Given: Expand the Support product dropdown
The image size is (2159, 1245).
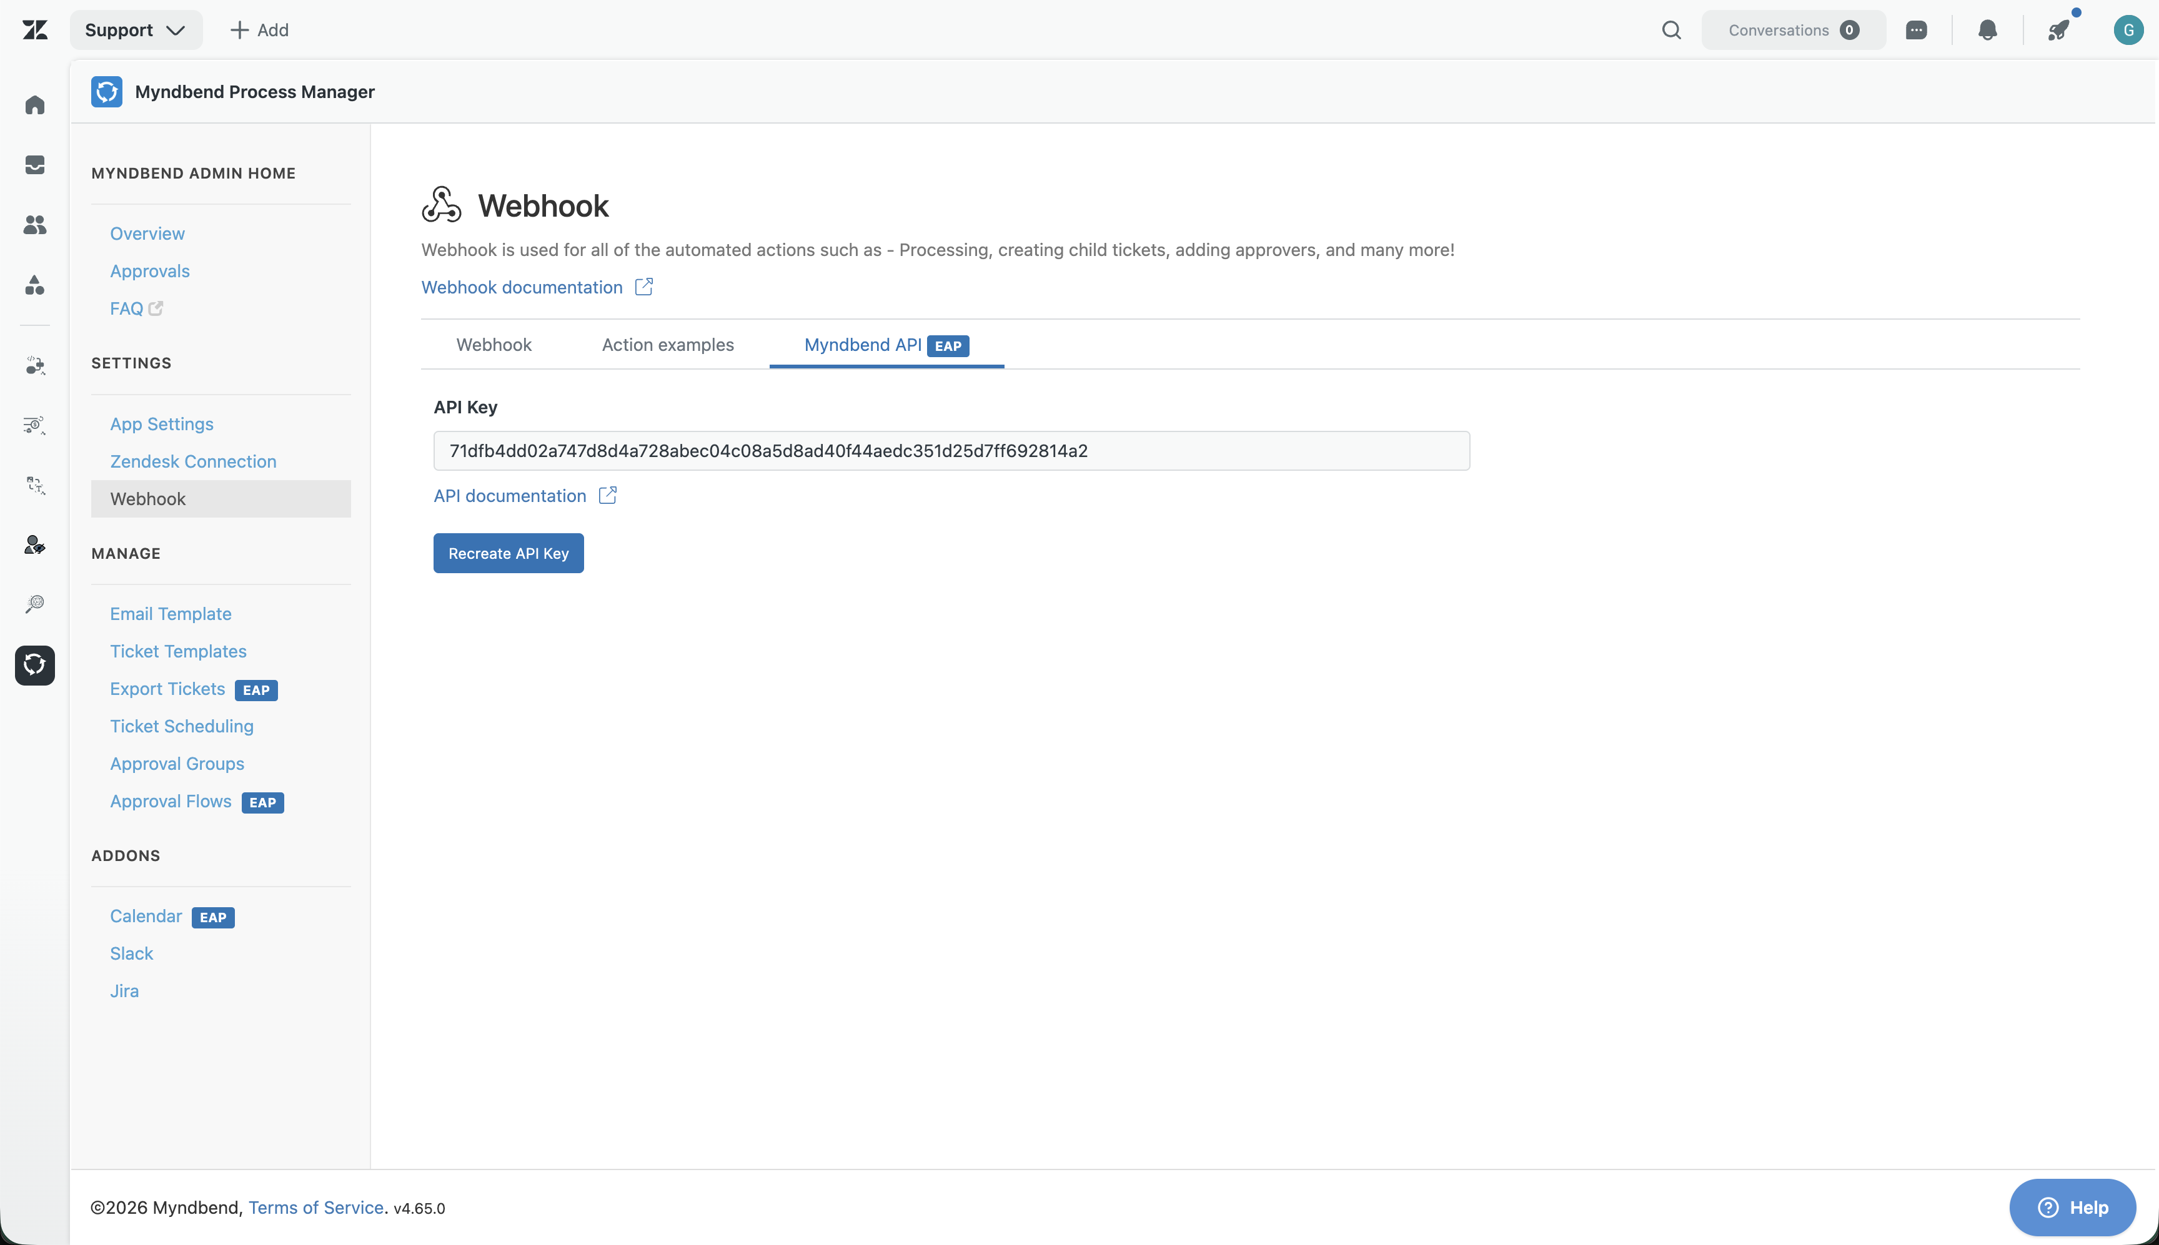Looking at the screenshot, I should tap(136, 30).
